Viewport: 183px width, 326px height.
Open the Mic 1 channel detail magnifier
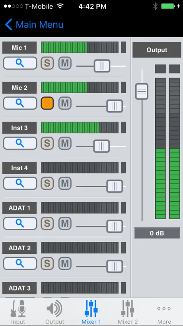20,63
